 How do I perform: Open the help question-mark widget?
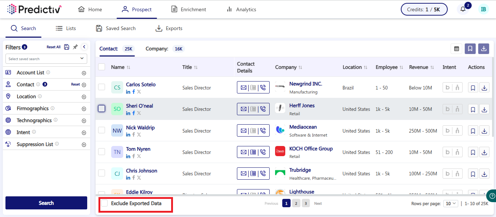492,196
